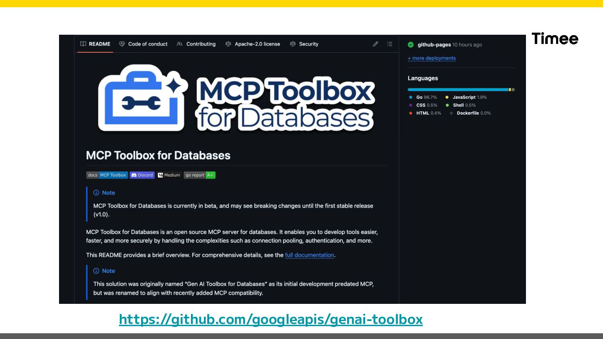
Task: Click the heart icon beside Code of conduct
Action: [x=122, y=44]
